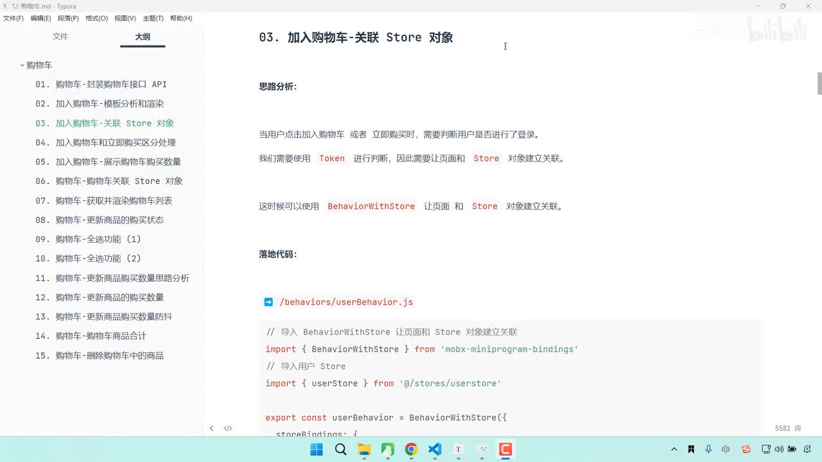Toggle source code mode icon
The width and height of the screenshot is (822, 462).
pyautogui.click(x=228, y=428)
